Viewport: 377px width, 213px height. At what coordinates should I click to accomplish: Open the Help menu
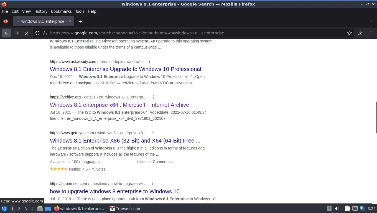92,11
